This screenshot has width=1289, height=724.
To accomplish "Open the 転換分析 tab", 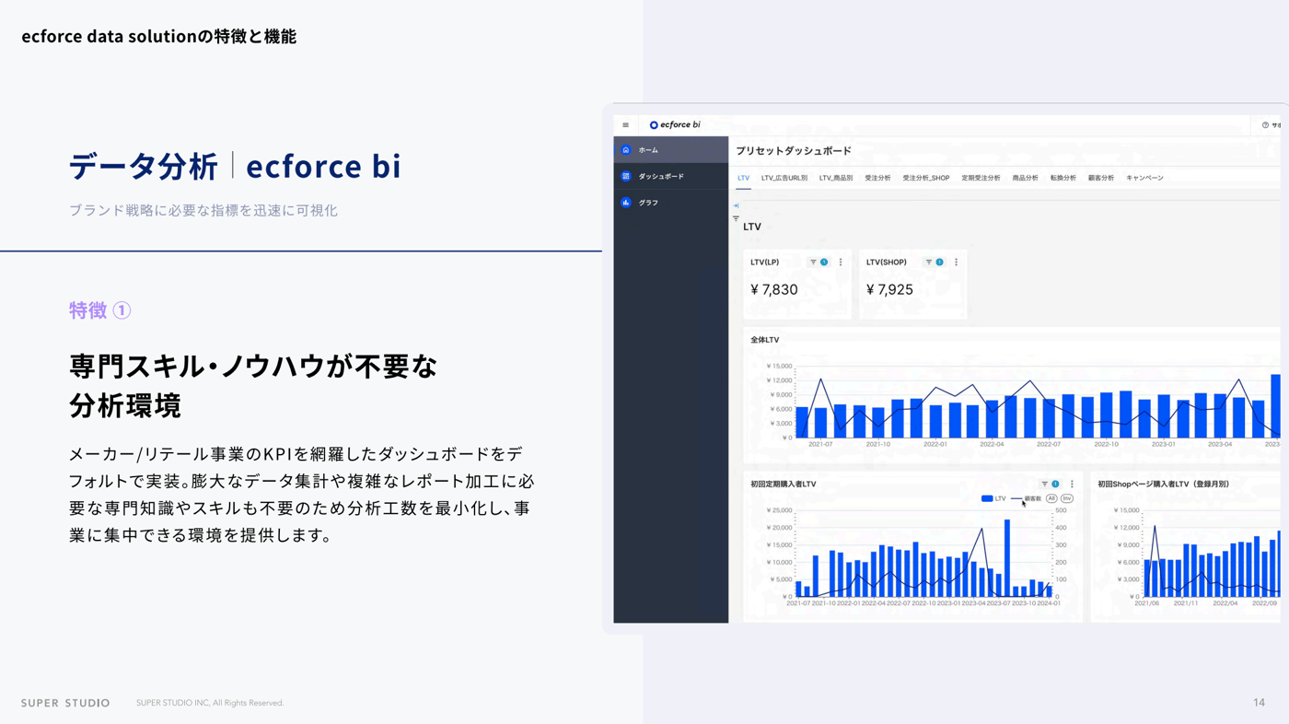I will click(1063, 178).
